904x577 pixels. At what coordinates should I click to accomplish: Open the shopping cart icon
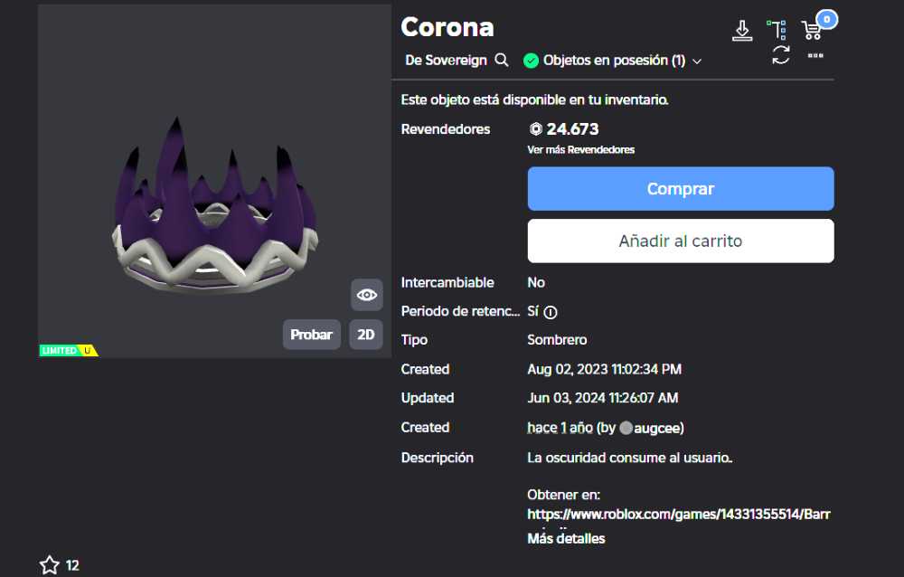click(x=813, y=29)
